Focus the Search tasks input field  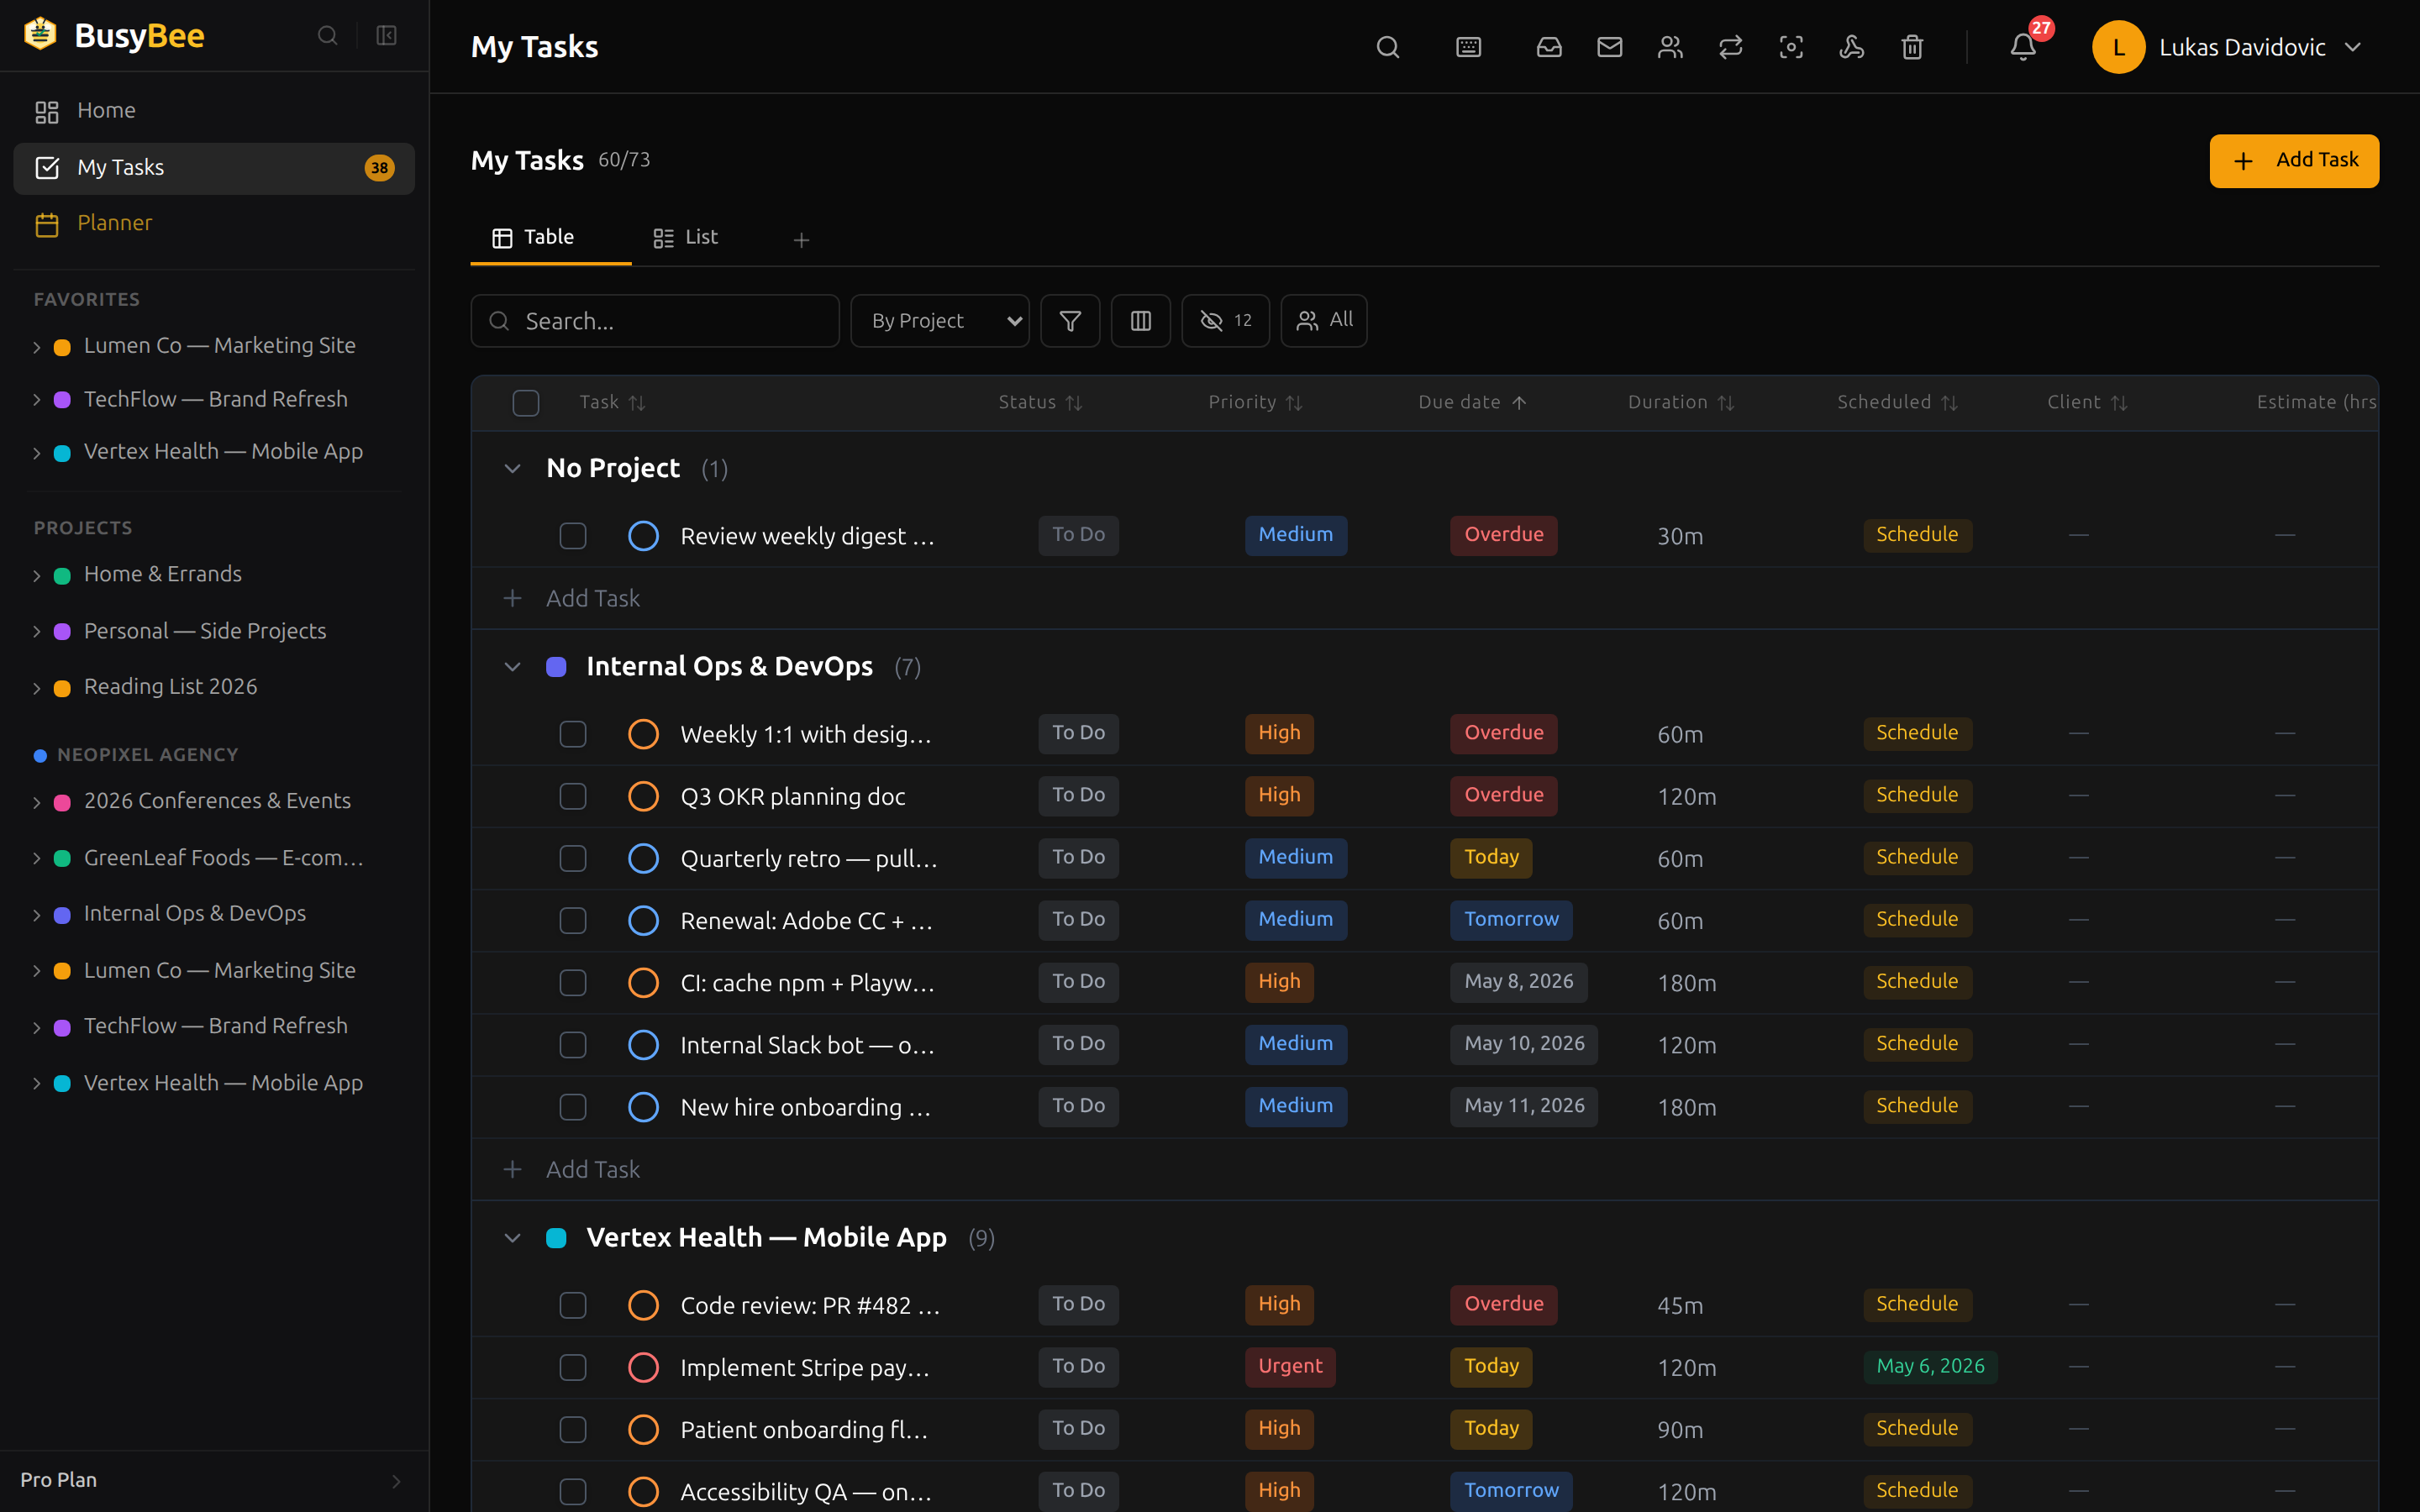coord(655,321)
